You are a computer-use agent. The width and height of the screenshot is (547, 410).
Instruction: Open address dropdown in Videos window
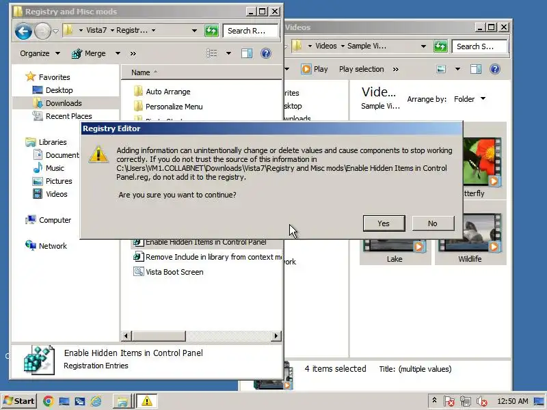[x=423, y=46]
